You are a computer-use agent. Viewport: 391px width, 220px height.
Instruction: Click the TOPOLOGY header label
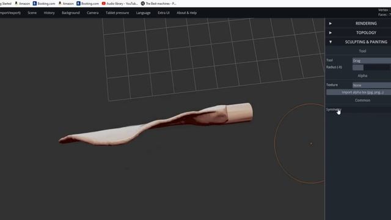(x=366, y=32)
